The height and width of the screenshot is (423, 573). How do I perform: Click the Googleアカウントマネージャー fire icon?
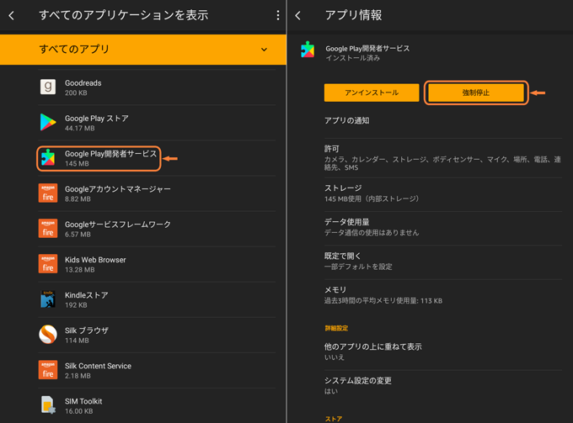[x=48, y=193]
